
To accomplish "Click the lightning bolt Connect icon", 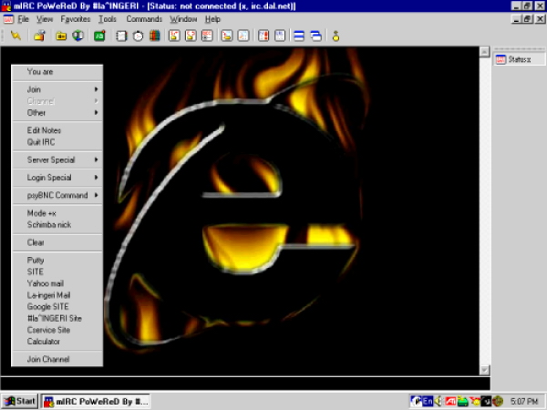I will [15, 36].
